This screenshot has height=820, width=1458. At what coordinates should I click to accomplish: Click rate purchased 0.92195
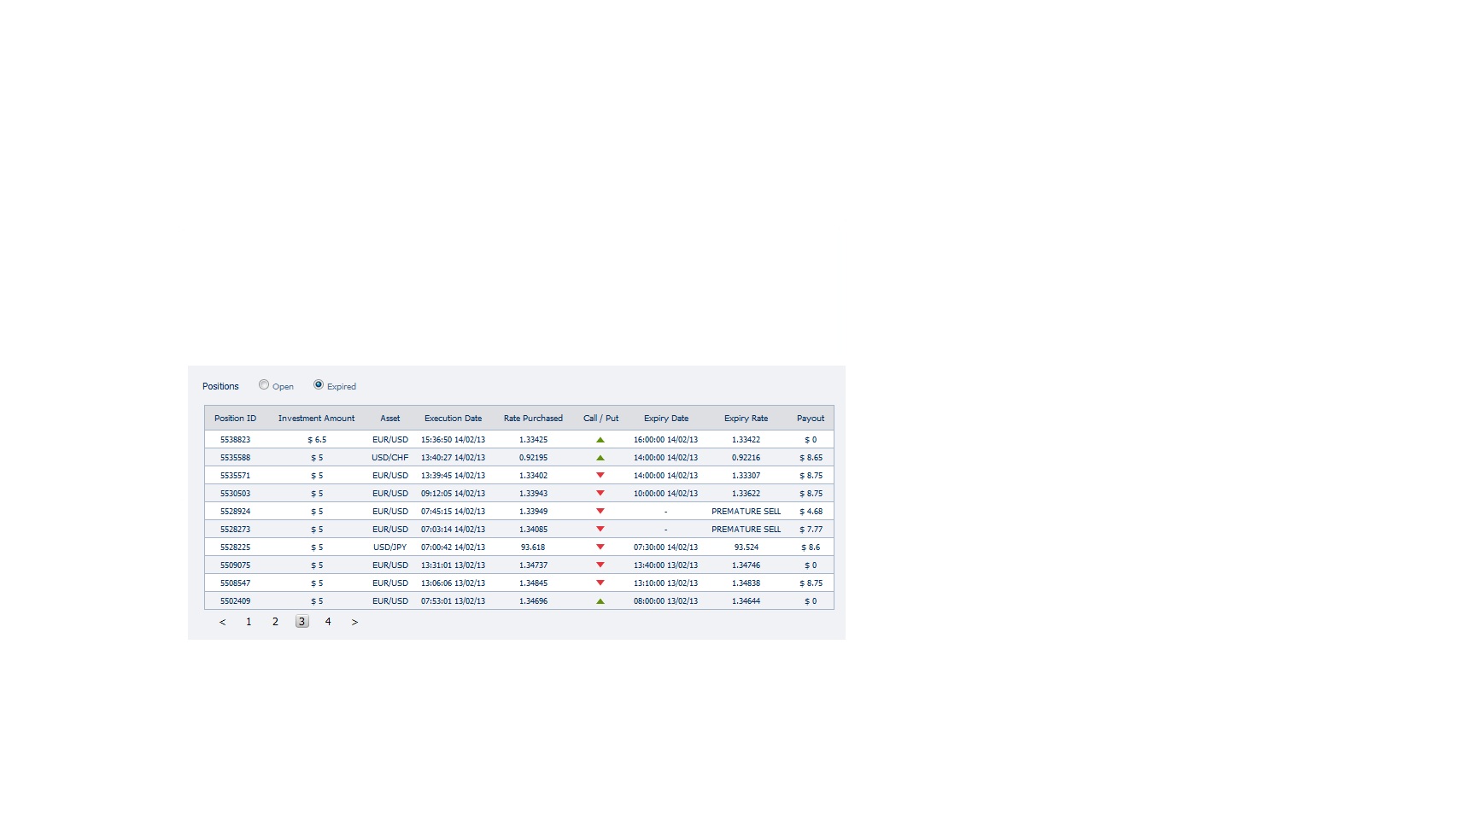[x=533, y=458]
